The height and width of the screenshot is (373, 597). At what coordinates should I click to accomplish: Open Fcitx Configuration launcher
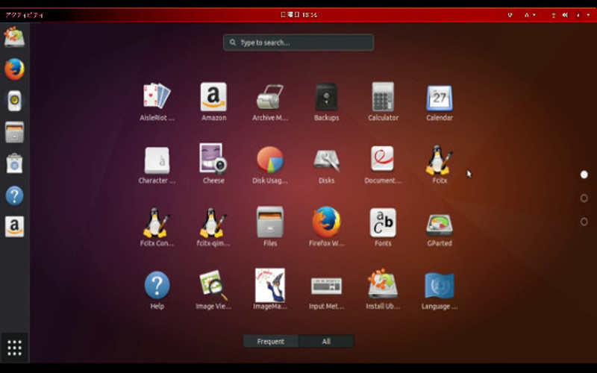point(157,228)
